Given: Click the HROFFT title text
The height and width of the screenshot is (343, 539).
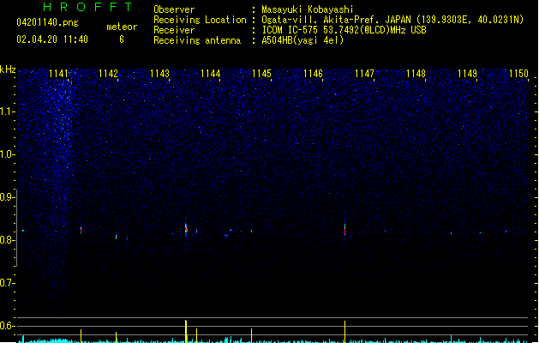Looking at the screenshot, I should point(87,7).
